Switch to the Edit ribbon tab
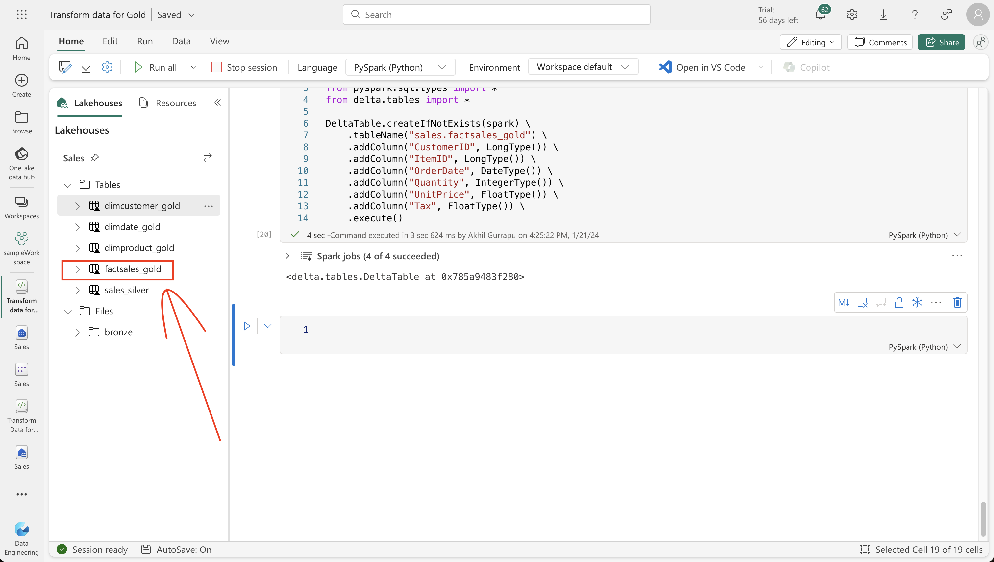 (x=110, y=41)
